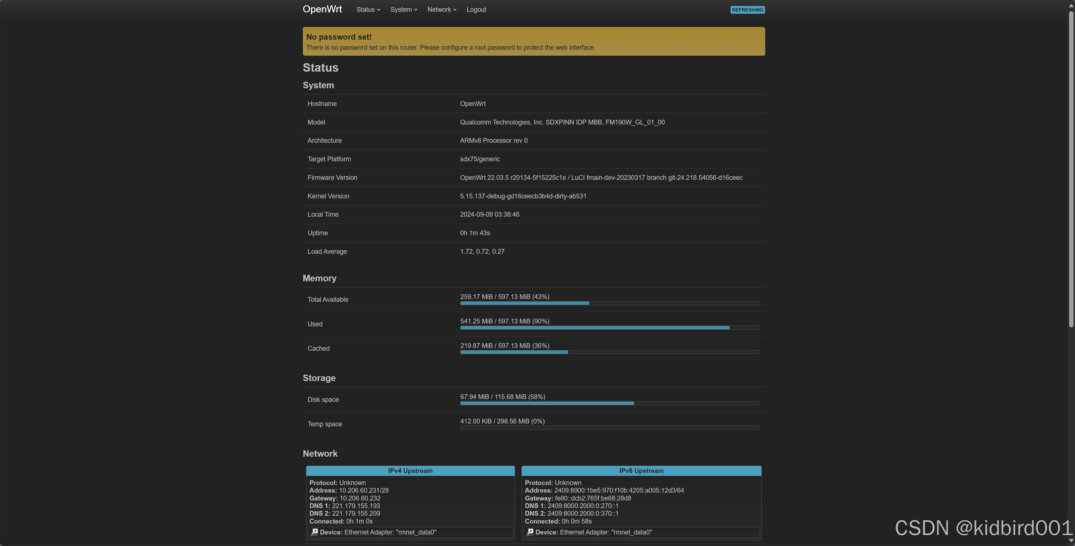This screenshot has width=1075, height=546.
Task: Click the IPv4 rmnet_data0 ethernet adapter icon
Action: click(314, 532)
